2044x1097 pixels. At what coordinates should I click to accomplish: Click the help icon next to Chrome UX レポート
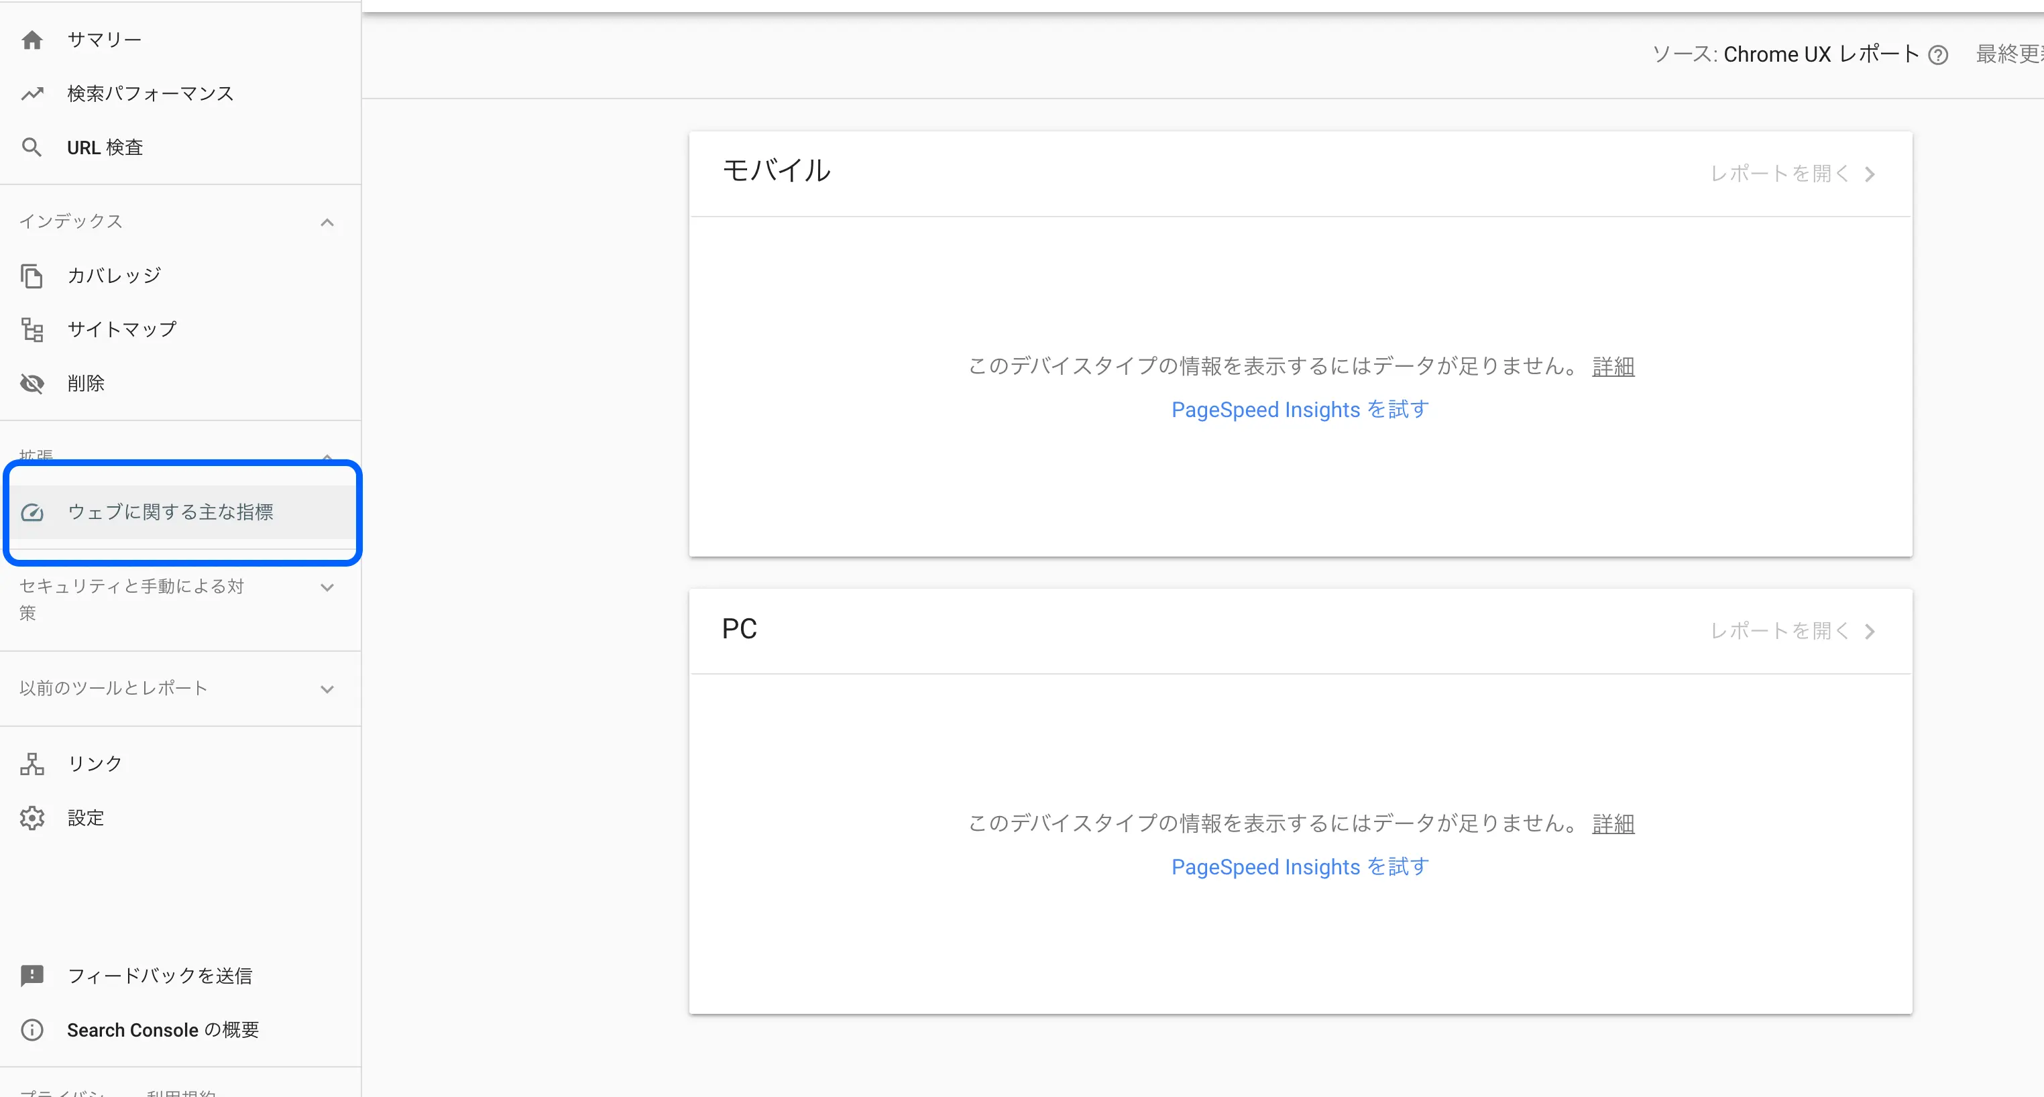[1939, 55]
